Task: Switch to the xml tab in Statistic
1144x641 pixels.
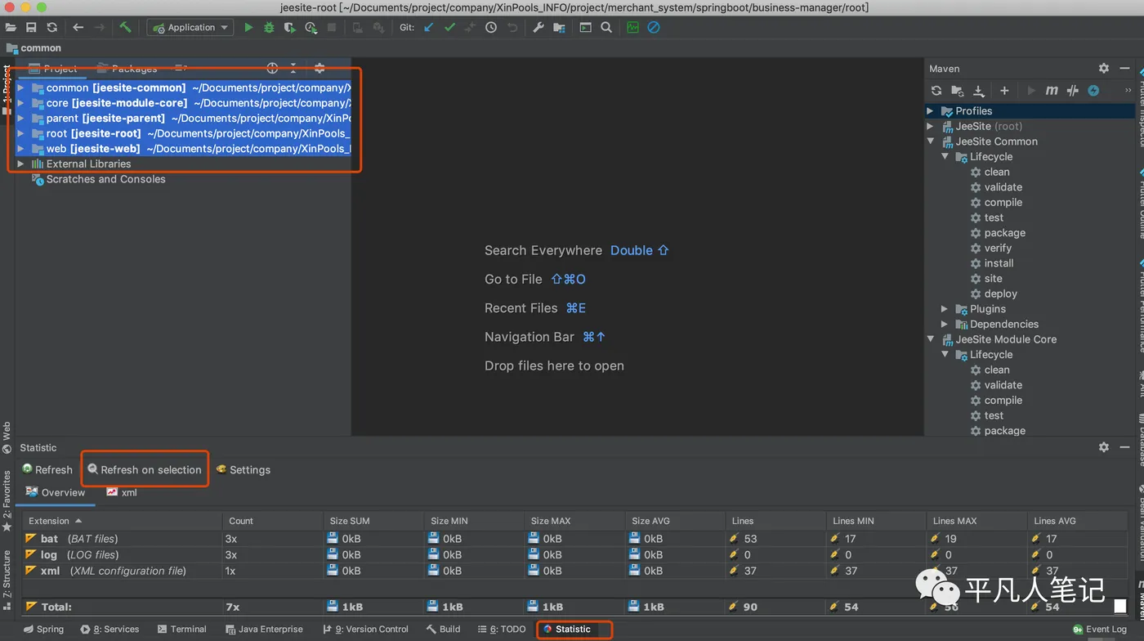Action: click(x=122, y=492)
